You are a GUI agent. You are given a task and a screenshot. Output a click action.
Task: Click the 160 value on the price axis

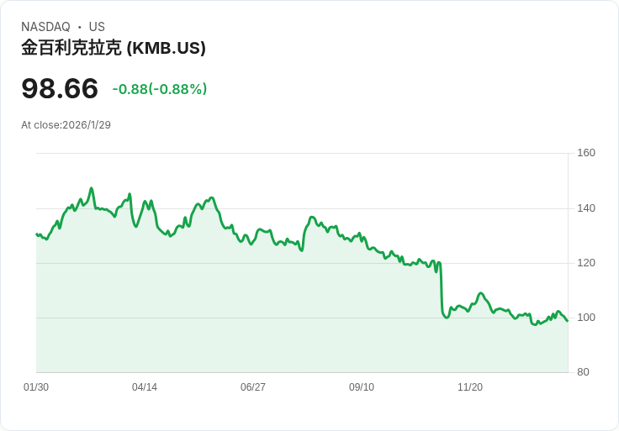tap(586, 153)
